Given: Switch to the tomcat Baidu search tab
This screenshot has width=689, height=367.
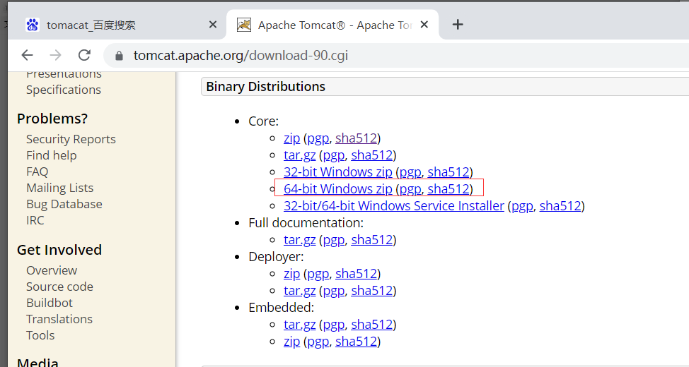Looking at the screenshot, I should click(x=91, y=25).
